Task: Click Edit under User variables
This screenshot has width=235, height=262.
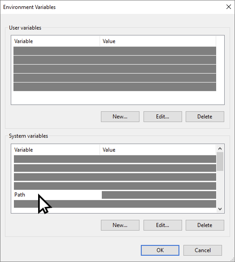Action: (162, 116)
